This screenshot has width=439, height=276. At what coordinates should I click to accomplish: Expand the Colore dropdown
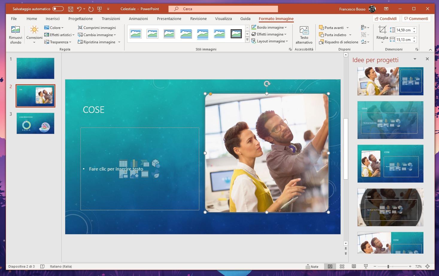point(54,27)
